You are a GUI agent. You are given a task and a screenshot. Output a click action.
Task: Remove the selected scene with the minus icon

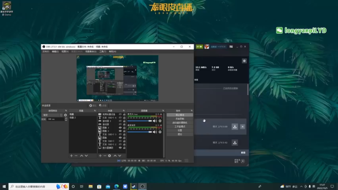coord(76,156)
